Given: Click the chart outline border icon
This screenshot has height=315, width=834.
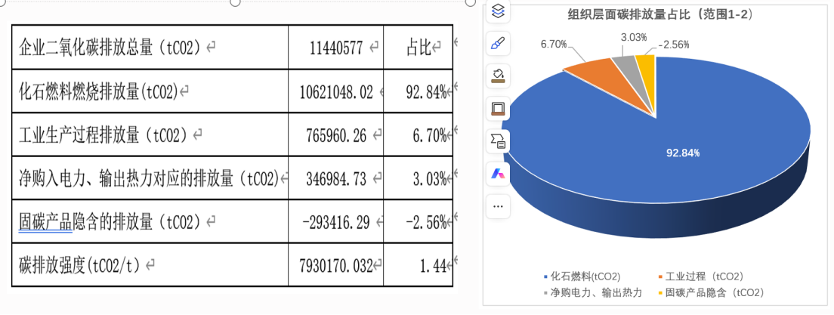Looking at the screenshot, I should [x=498, y=108].
